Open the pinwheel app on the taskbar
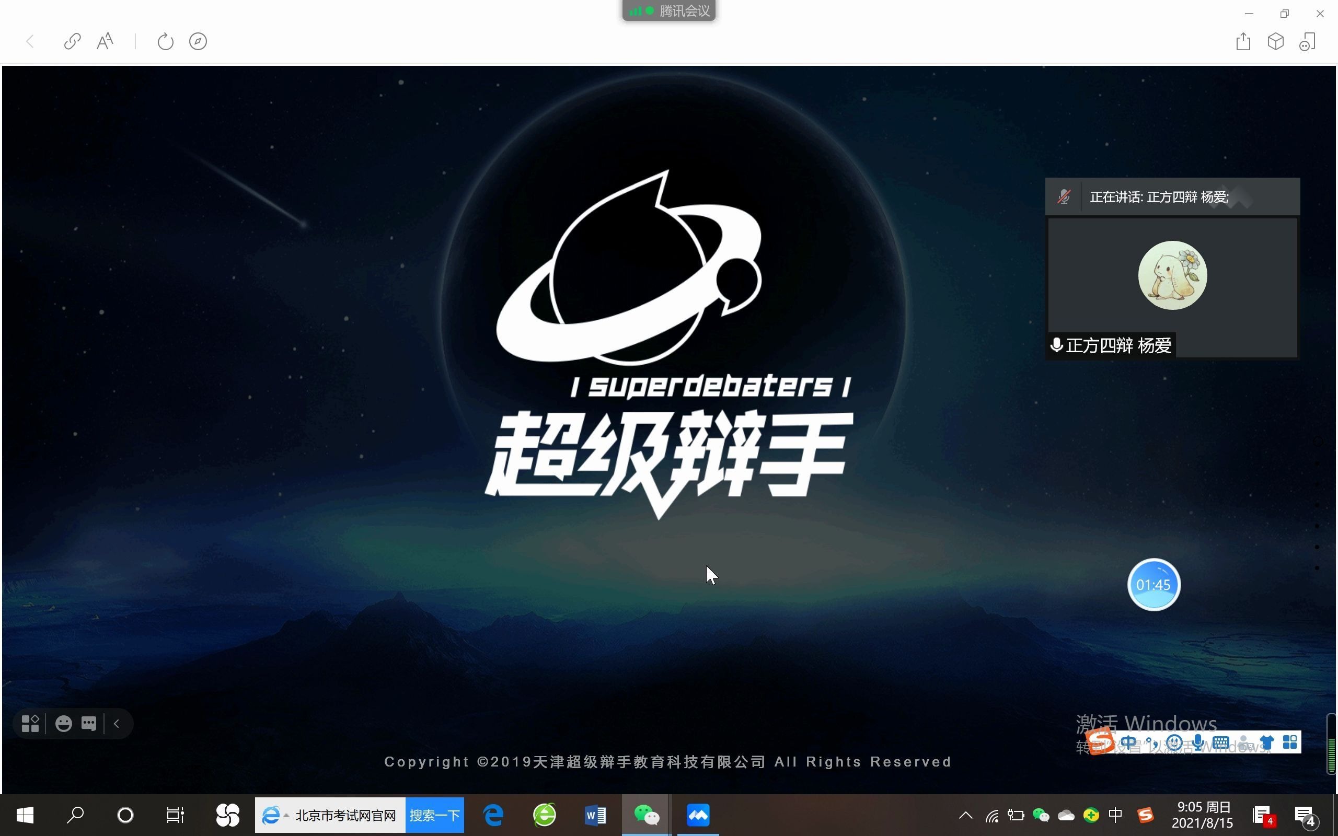Screen dimensions: 1338x836 point(227,815)
